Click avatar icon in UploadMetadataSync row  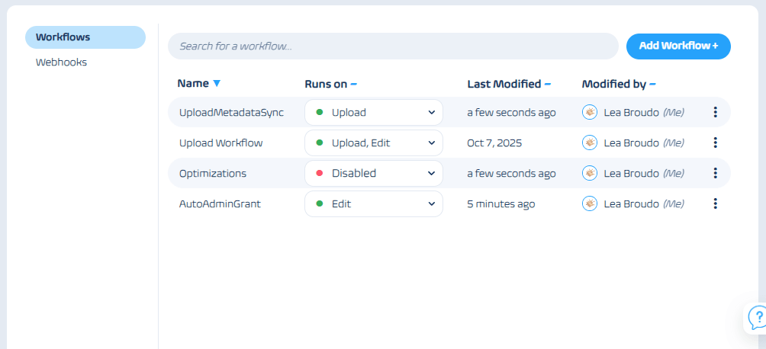590,112
